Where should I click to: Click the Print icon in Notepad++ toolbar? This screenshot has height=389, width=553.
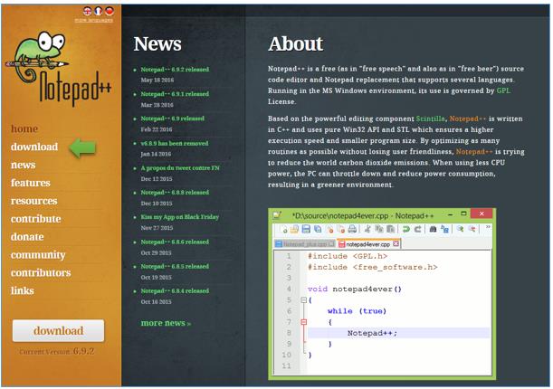352,230
